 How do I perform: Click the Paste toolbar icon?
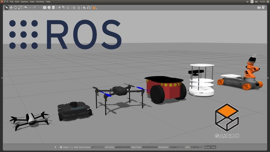[79, 7]
